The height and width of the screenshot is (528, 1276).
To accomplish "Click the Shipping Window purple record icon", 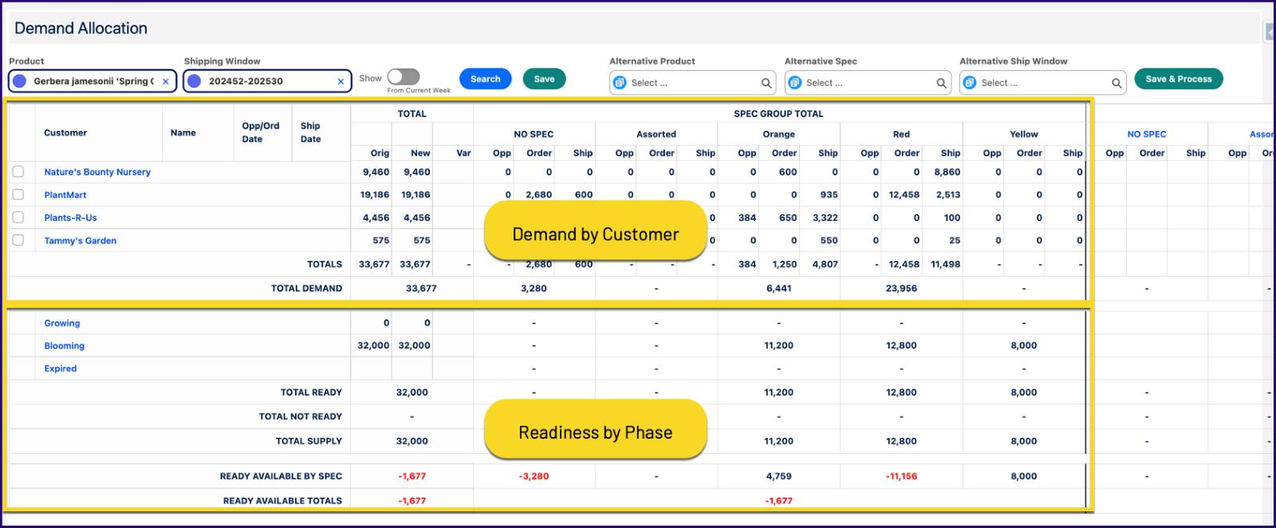I will pos(195,81).
